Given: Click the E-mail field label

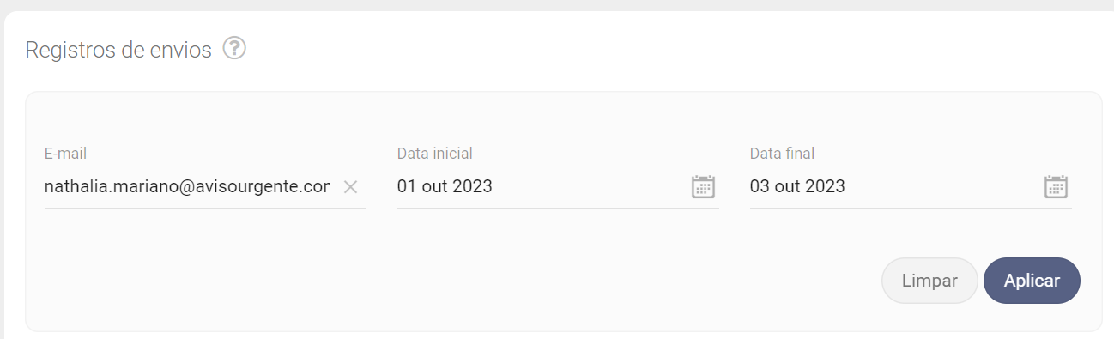Looking at the screenshot, I should 65,154.
